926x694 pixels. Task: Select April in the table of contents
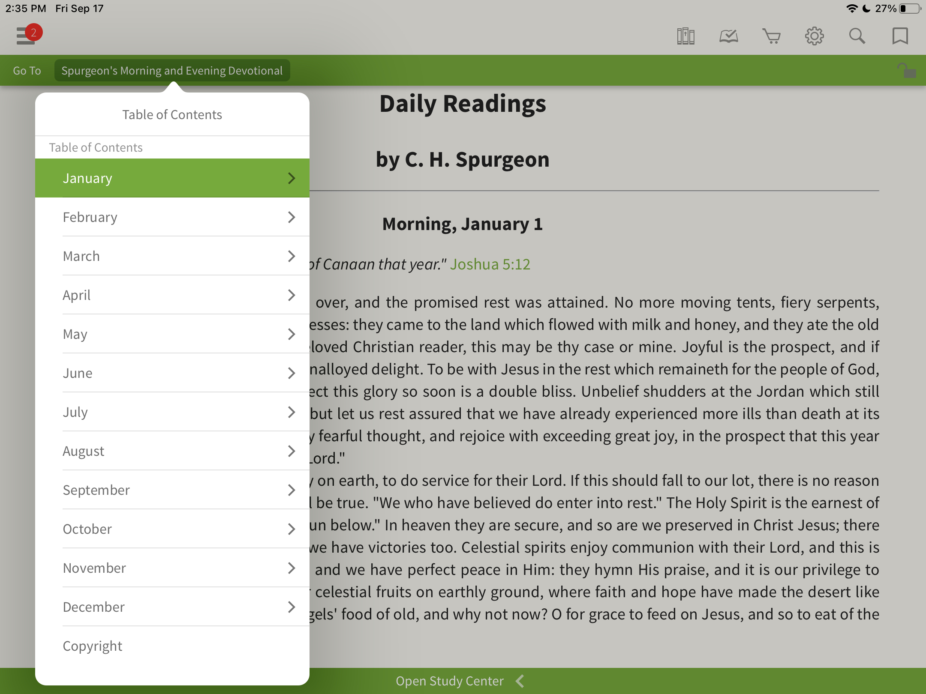point(172,295)
